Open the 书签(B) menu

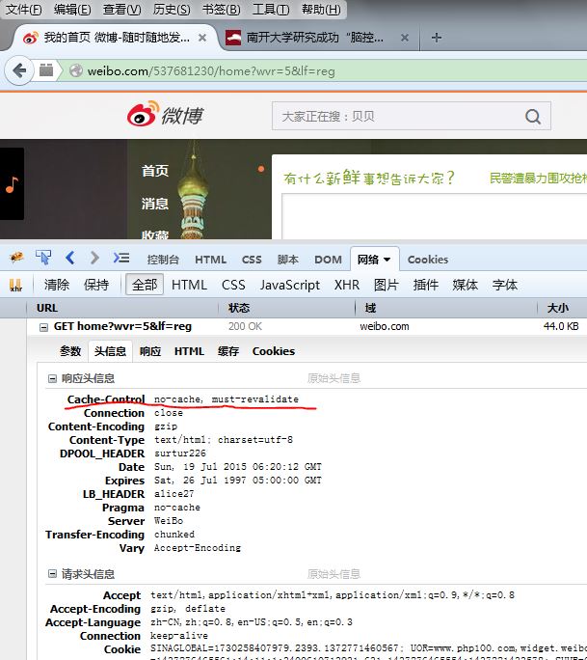[221, 10]
